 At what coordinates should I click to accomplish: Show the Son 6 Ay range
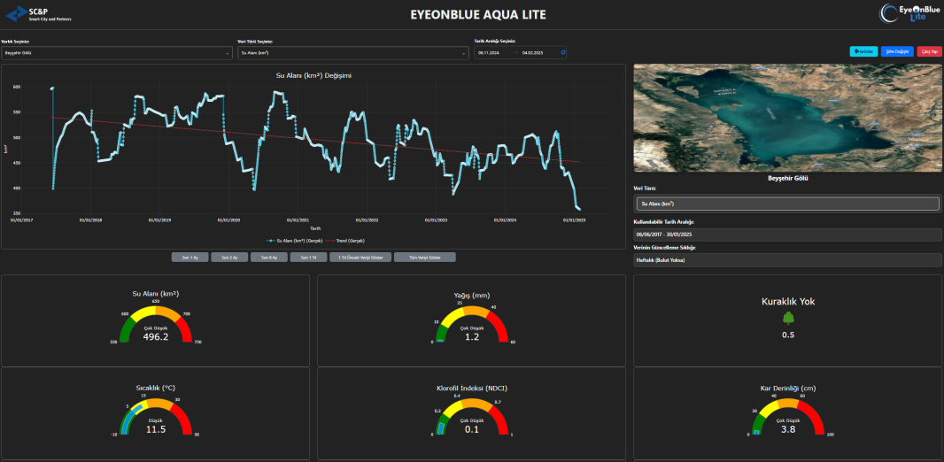click(x=269, y=257)
